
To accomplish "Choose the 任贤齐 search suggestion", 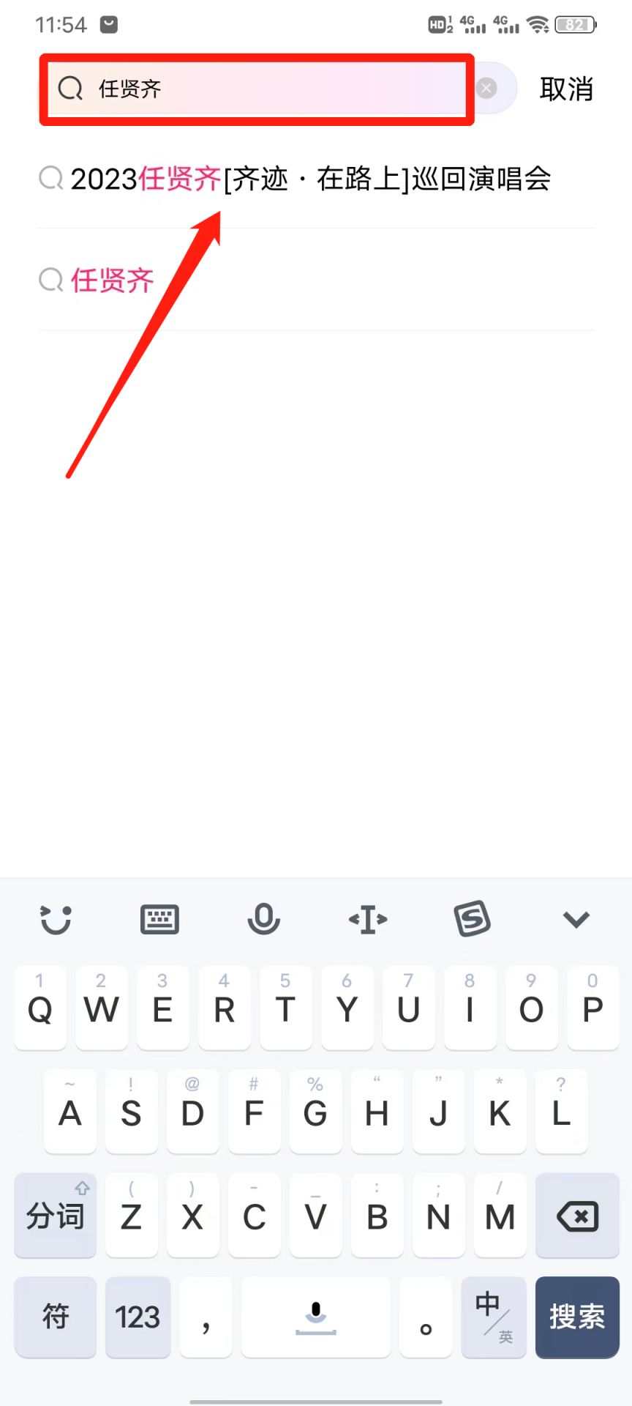I will pyautogui.click(x=316, y=280).
